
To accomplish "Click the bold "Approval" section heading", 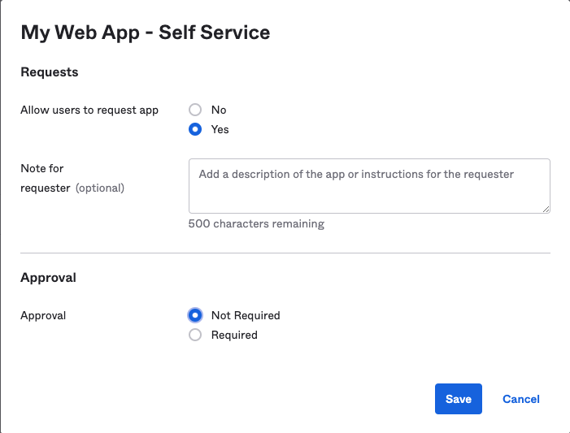I will tap(48, 278).
